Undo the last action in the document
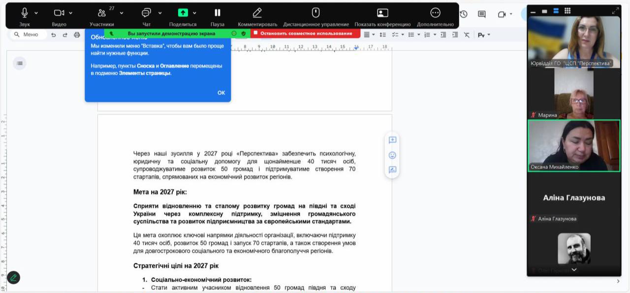Screen dimensions: 630x293 [x=54, y=35]
